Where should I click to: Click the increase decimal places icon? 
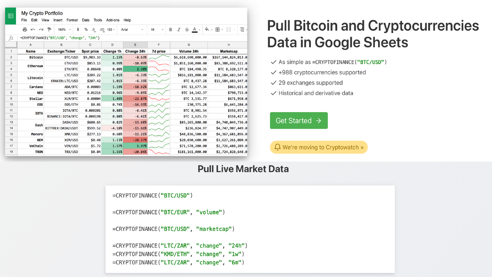coord(102,30)
